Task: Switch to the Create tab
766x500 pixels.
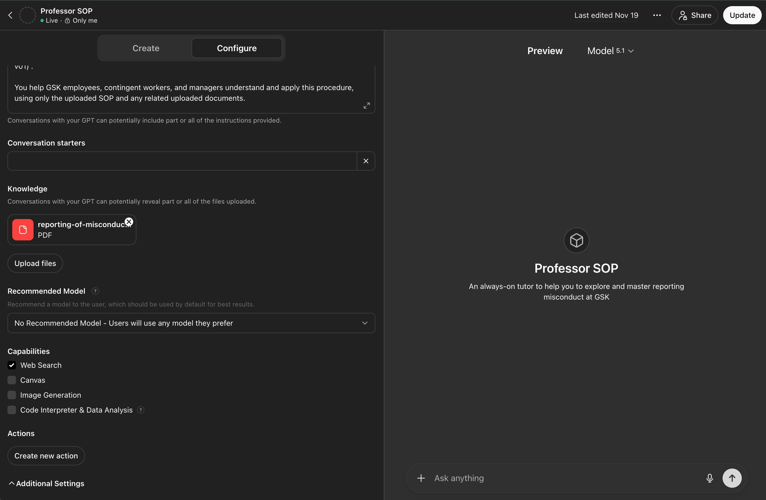Action: 146,48
